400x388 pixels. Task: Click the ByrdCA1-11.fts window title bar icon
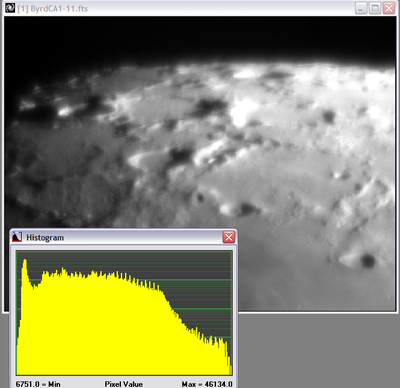pyautogui.click(x=10, y=8)
